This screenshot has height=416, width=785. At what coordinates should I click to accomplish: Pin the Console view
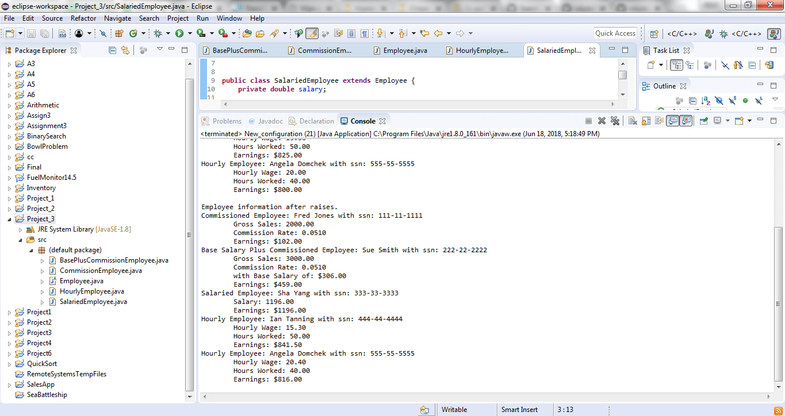[703, 121]
